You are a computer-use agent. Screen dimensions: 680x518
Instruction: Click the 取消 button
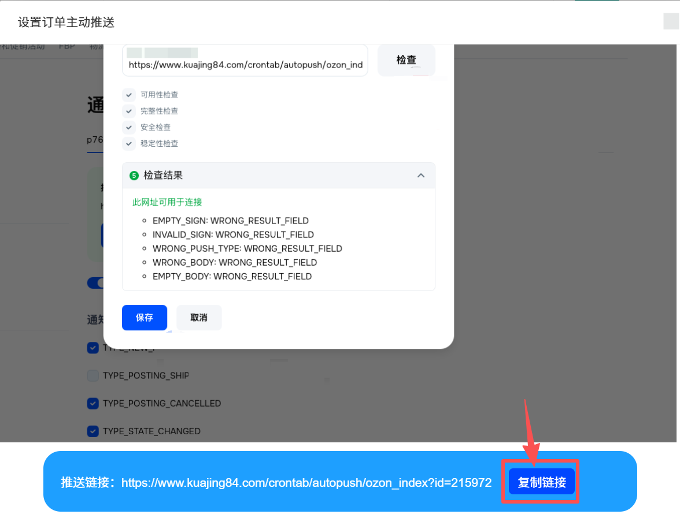[199, 318]
